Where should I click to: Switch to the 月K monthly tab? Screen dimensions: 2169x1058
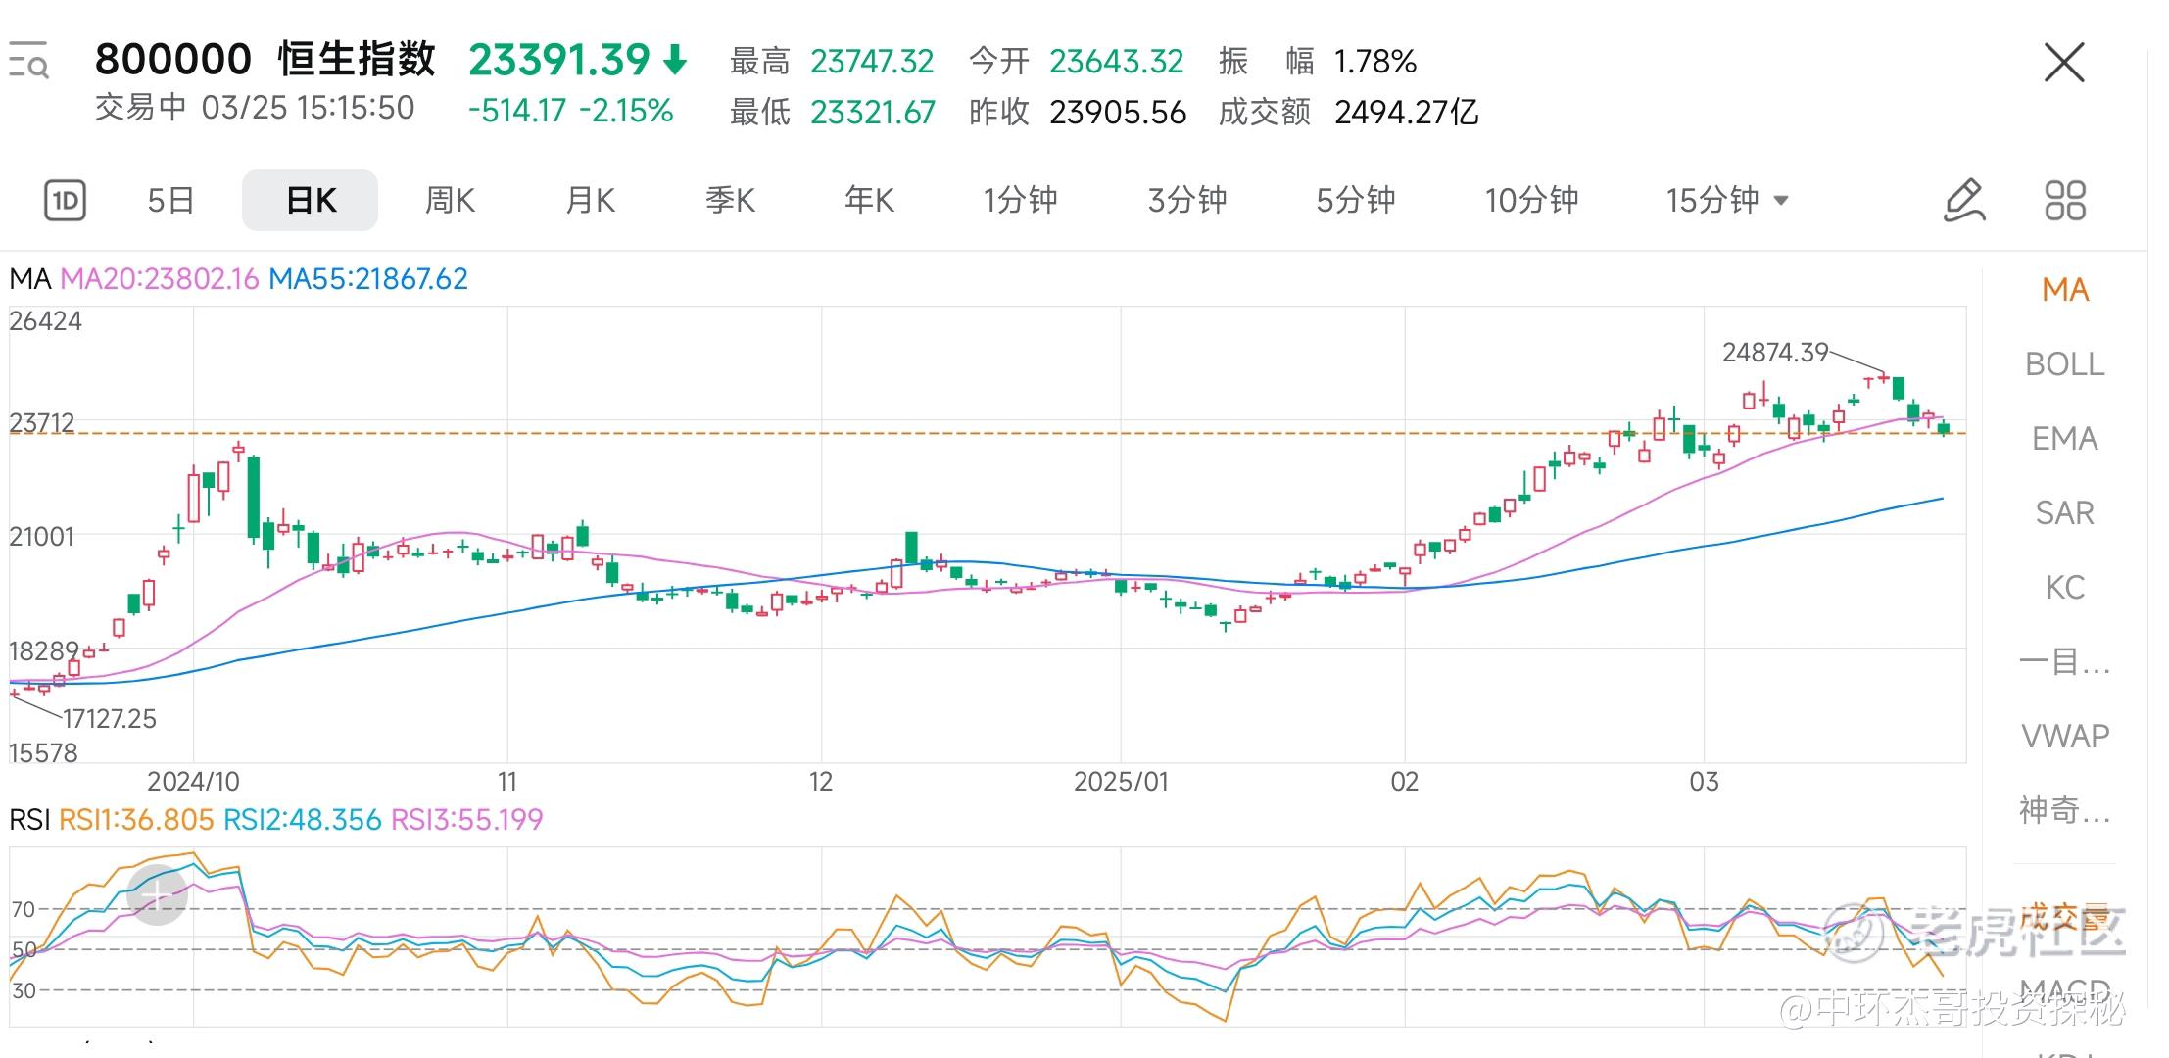[x=590, y=201]
